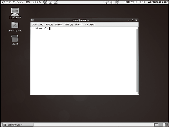Switch to the first workspace
Viewport: 169px width, 127px height.
pyautogui.click(x=156, y=125)
